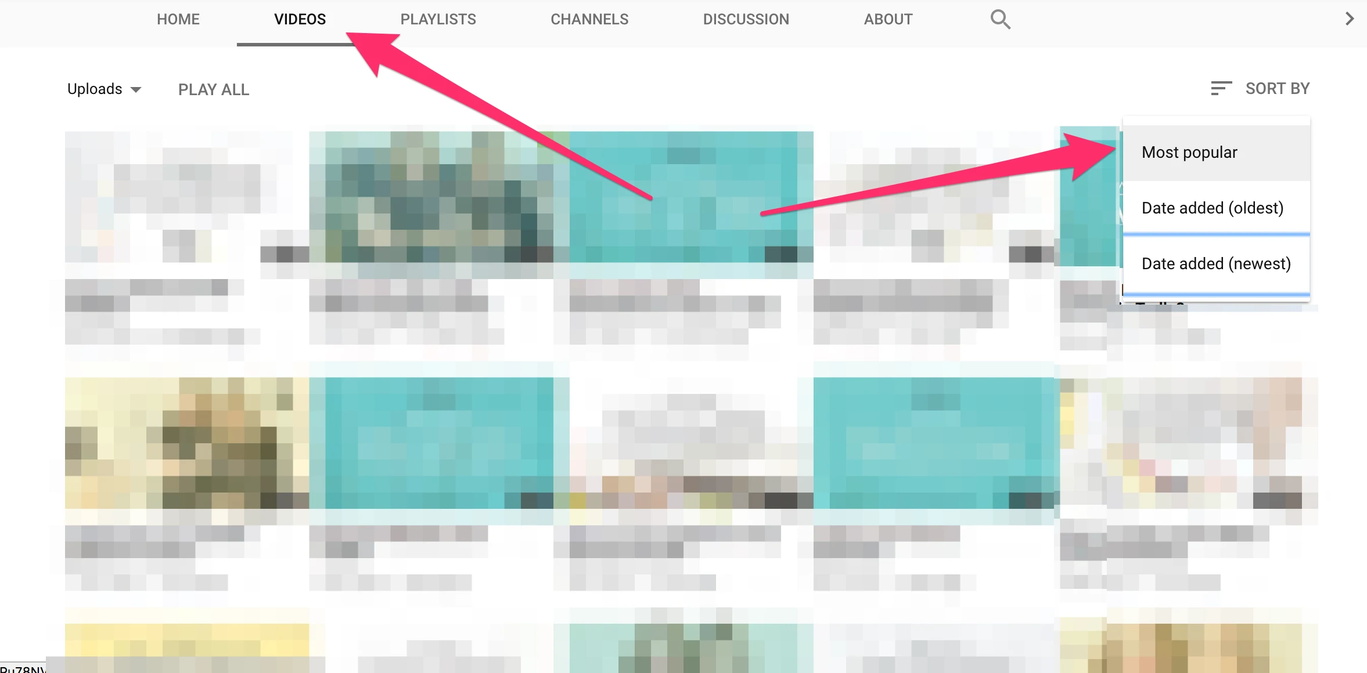Toggle the sort order dropdown
This screenshot has width=1367, height=673.
click(x=1264, y=88)
